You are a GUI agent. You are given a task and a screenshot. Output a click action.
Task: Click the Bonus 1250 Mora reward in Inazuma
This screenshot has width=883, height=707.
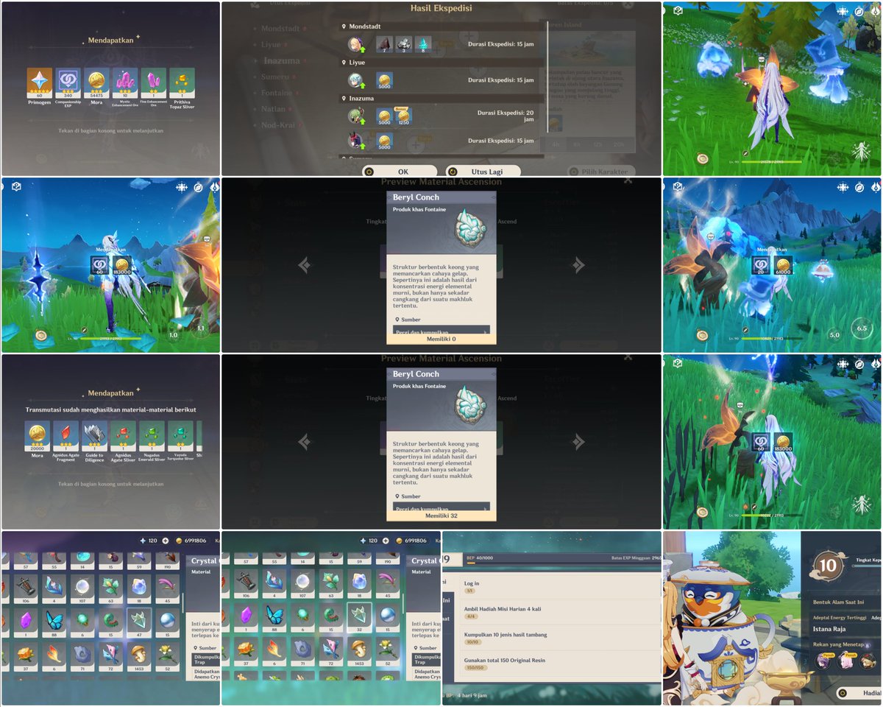pos(405,116)
